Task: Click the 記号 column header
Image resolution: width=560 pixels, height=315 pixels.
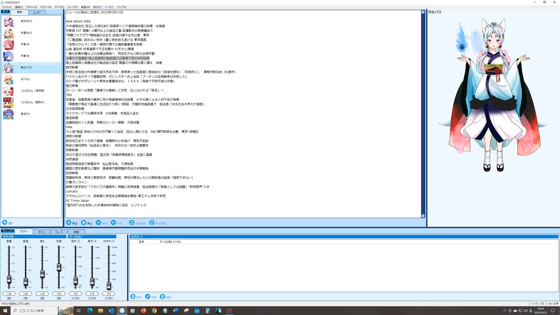Action: click(x=141, y=242)
